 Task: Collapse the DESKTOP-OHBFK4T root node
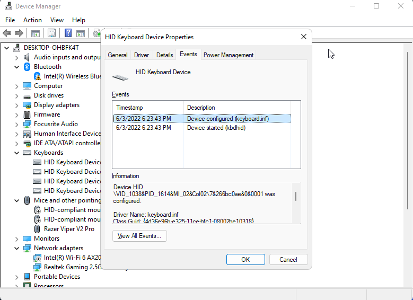7,48
